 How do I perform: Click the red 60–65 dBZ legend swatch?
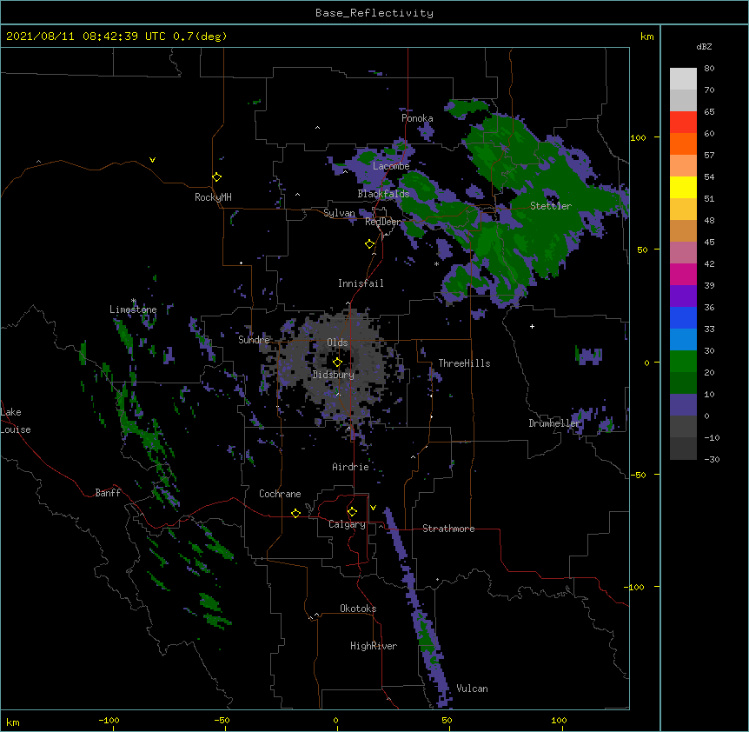pos(683,123)
